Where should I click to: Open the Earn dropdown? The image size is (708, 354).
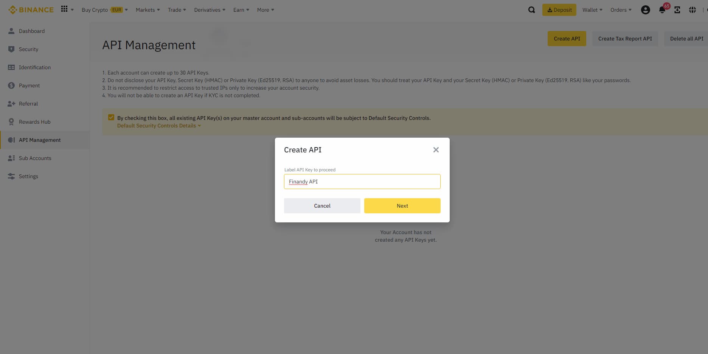click(241, 10)
